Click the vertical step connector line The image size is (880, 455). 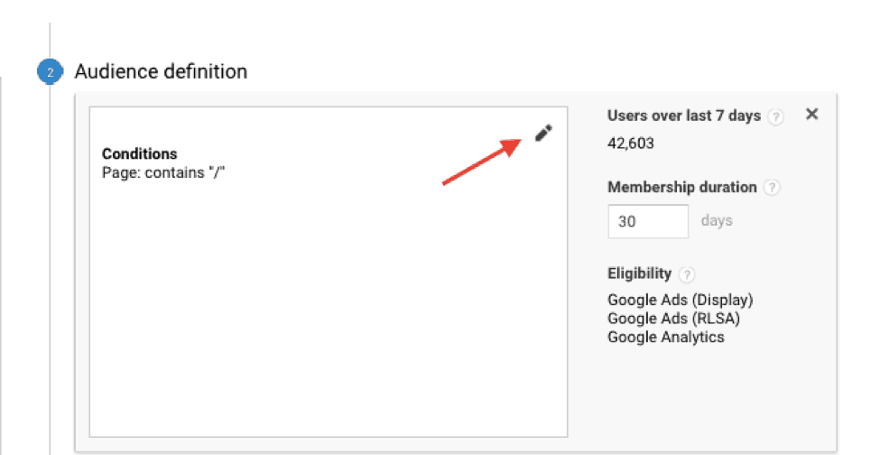tap(50, 271)
